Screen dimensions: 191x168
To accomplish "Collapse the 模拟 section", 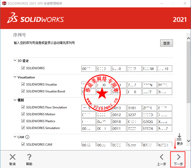I will [15, 100].
